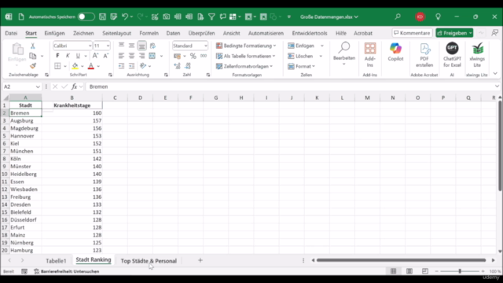The image size is (503, 283).
Task: Click Barrierefreiheit: Untersuchen in status bar
Action: point(67,271)
